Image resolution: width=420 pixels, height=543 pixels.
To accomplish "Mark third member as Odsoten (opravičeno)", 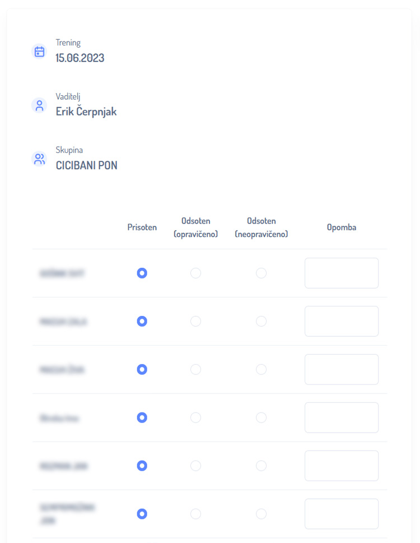I will [195, 369].
